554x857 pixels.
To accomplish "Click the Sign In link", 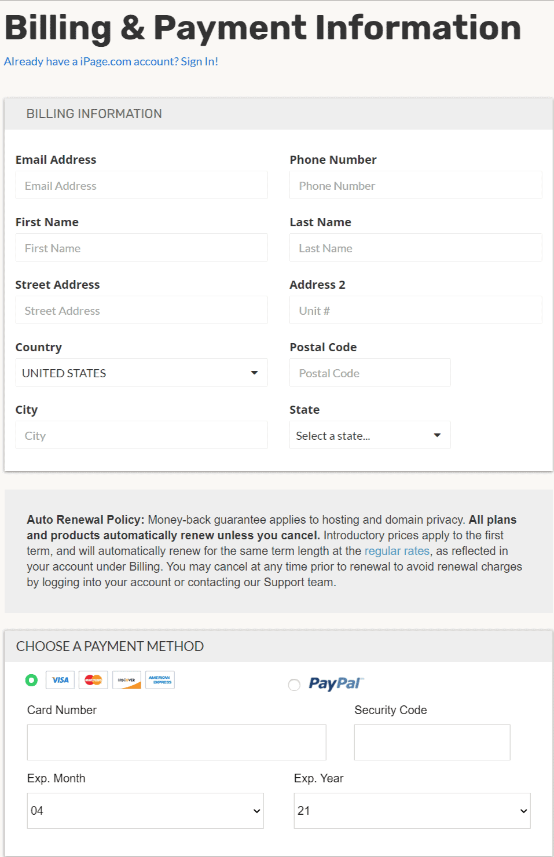I will click(x=199, y=61).
